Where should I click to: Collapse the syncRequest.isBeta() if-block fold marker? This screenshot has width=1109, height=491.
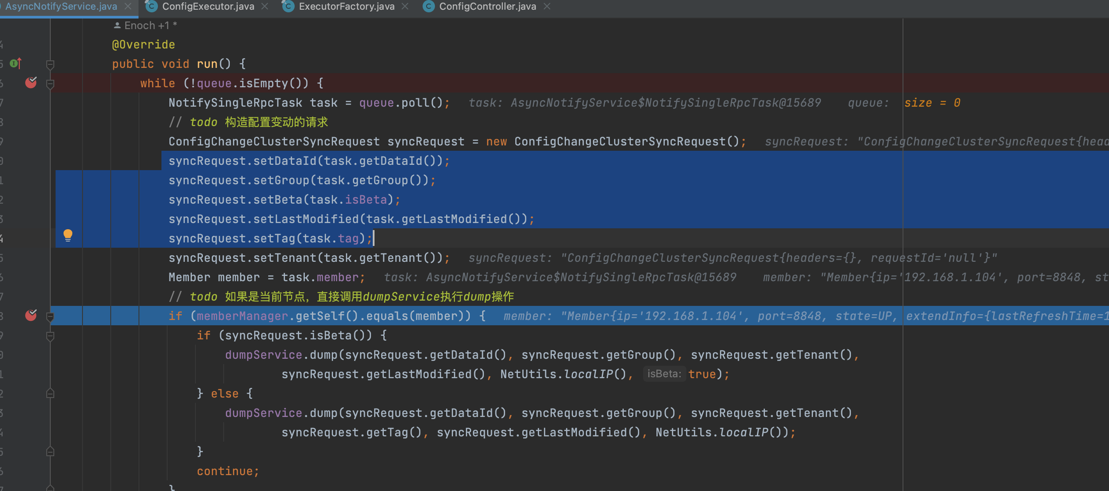click(x=50, y=336)
